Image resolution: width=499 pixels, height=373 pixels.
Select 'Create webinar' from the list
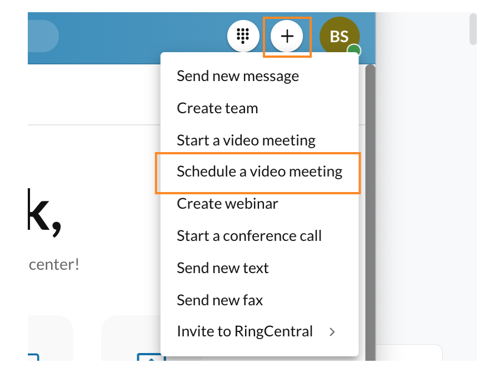[x=227, y=204]
